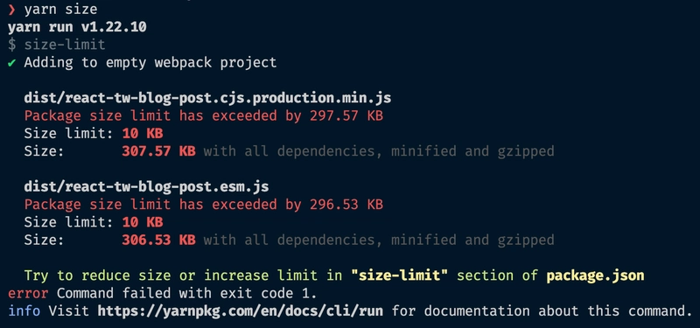
Task: Click the quoted "size-limit" text
Action: click(x=399, y=276)
